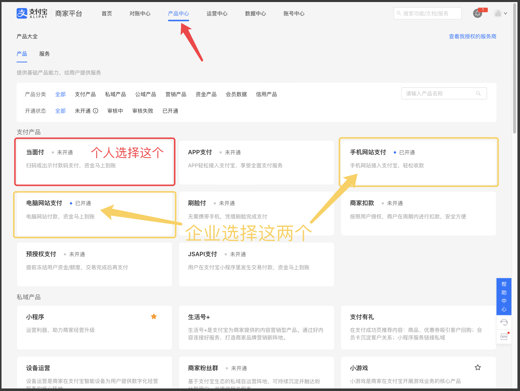Open the 帮助中心 side button
Image resolution: width=520 pixels, height=391 pixels.
coord(504,297)
